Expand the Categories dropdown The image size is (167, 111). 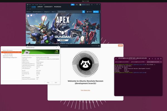point(47,12)
